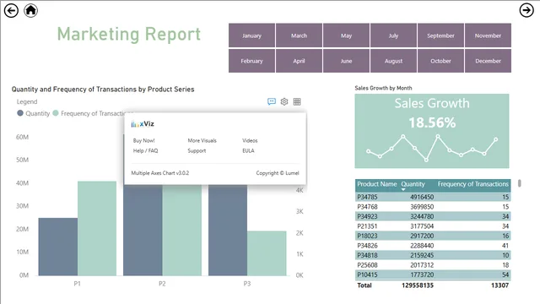This screenshot has height=304, width=540.
Task: Select table row P34768
Action: (433, 206)
